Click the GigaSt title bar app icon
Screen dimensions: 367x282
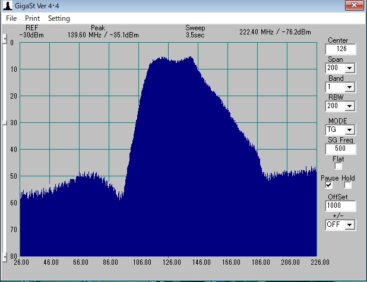(8, 6)
